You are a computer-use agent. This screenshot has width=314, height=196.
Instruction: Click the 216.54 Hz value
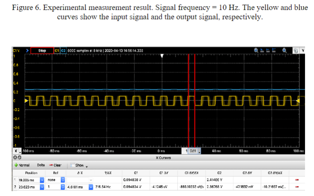click(x=103, y=187)
